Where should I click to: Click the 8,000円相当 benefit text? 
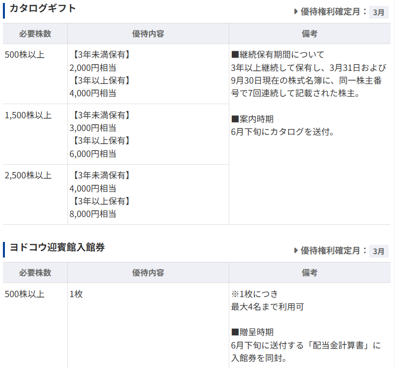93,214
